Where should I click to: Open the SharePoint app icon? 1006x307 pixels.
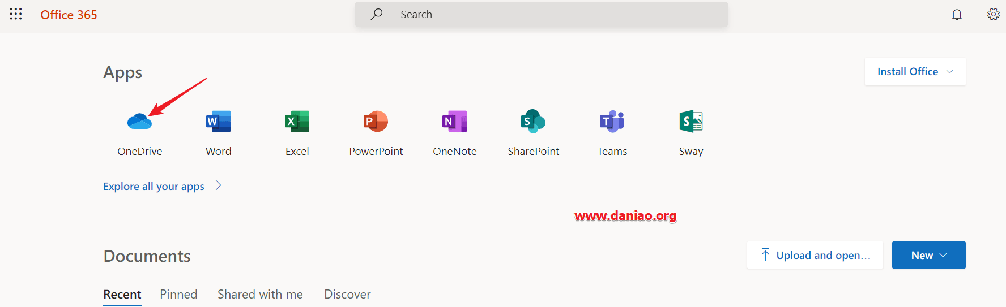tap(533, 121)
